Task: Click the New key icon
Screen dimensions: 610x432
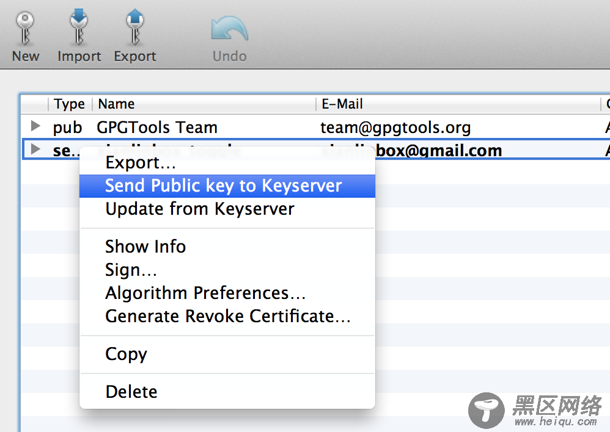Action: tap(25, 28)
